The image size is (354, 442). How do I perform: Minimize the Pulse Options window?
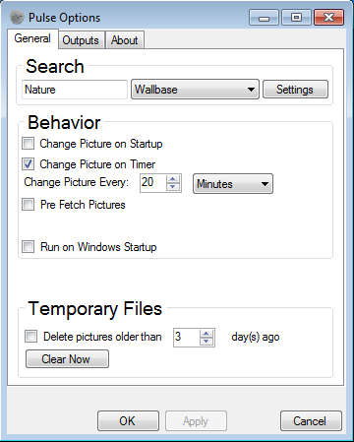click(264, 18)
